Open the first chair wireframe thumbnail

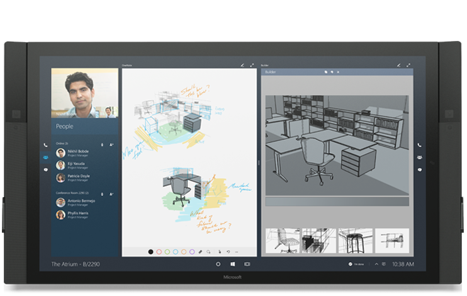pyautogui.click(x=283, y=241)
